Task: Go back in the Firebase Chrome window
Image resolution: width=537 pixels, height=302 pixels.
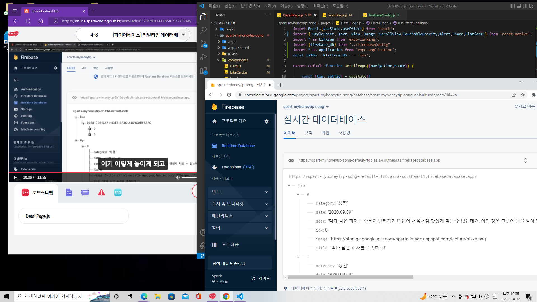Action: [x=211, y=95]
